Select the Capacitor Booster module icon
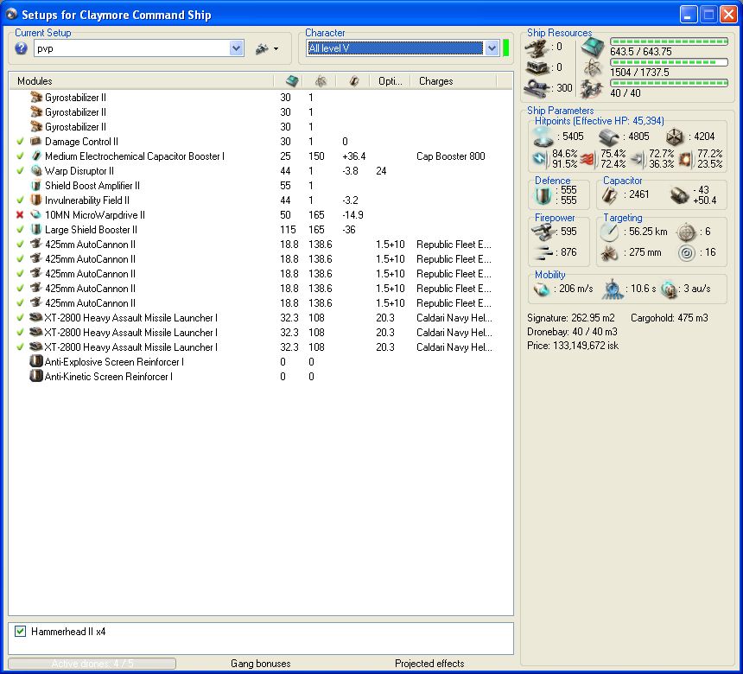The height and width of the screenshot is (674, 743). point(36,156)
